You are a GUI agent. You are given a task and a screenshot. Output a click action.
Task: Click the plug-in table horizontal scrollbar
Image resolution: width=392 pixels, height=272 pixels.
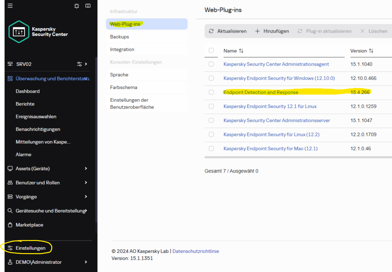[x=298, y=157]
